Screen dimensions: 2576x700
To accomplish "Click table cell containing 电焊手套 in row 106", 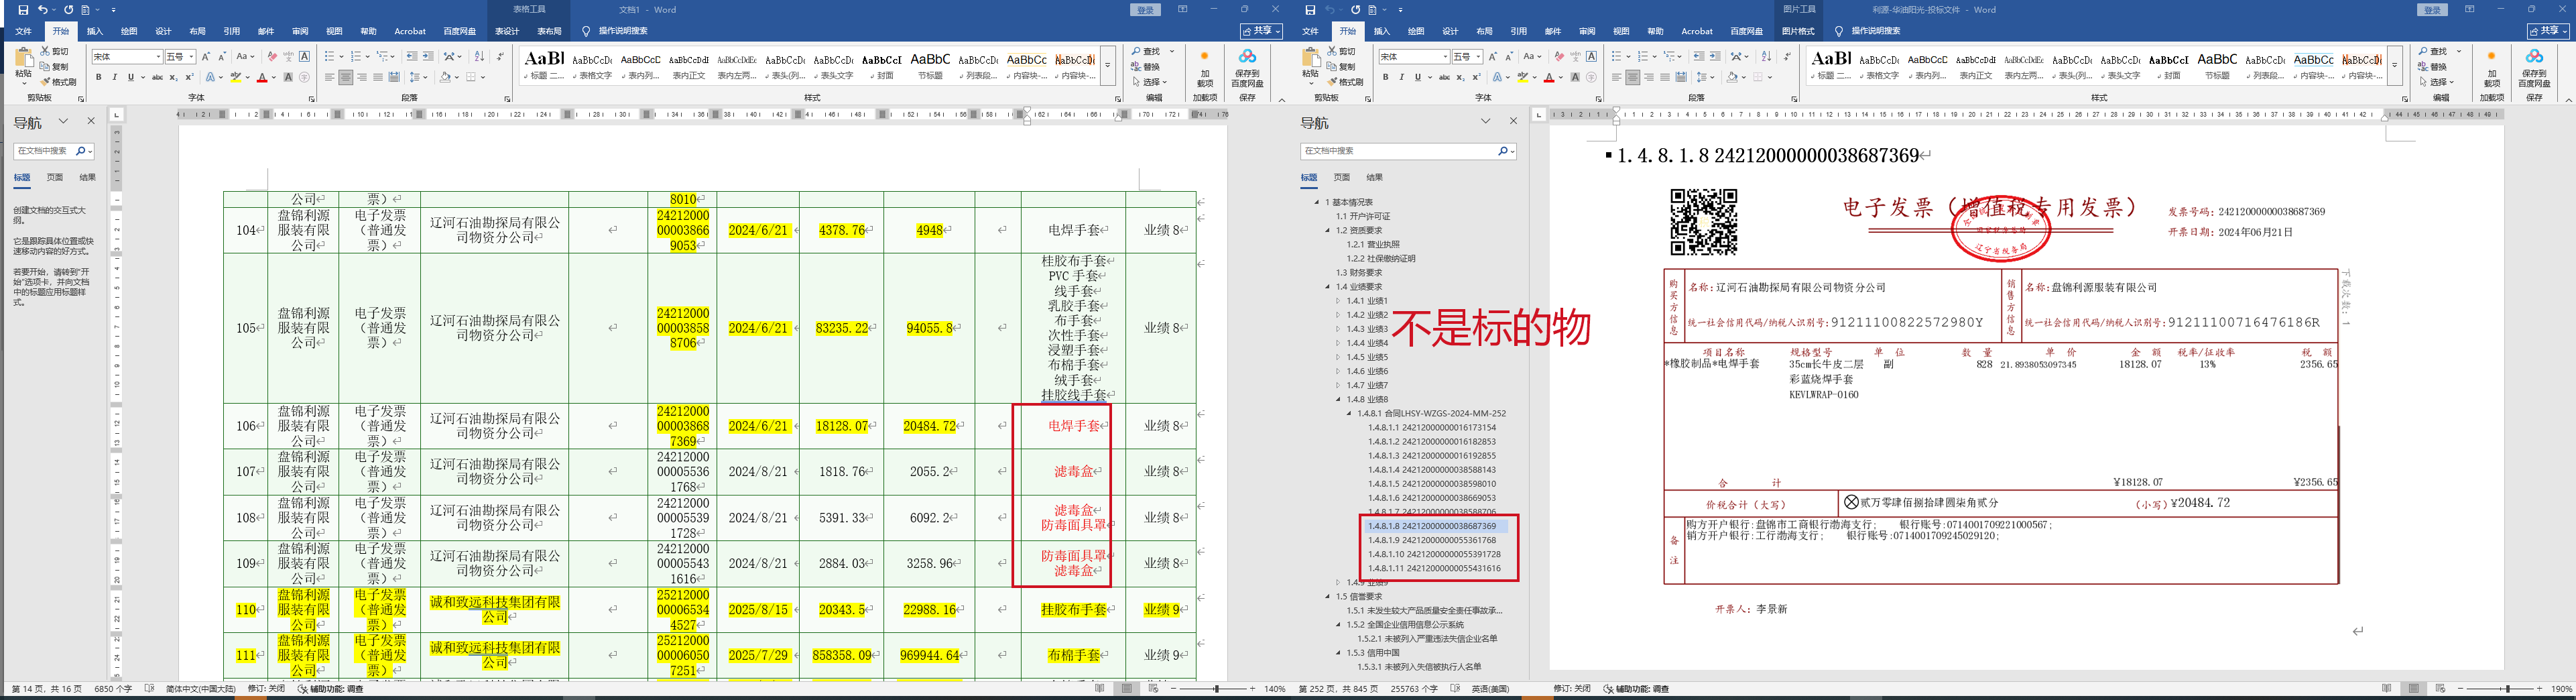I will (x=1073, y=426).
